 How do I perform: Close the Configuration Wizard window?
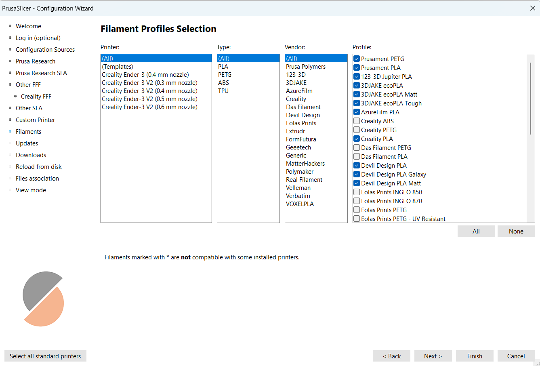532,8
